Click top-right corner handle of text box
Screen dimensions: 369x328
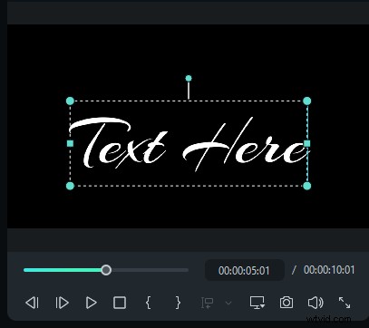pos(307,101)
